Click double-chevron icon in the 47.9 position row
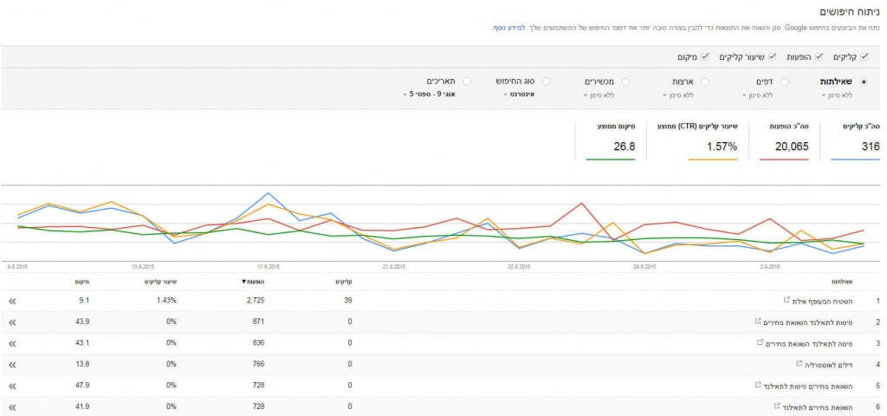This screenshot has width=887, height=416. pos(12,386)
